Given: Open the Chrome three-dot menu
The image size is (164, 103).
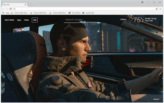Looking at the screenshot, I should (x=161, y=9).
